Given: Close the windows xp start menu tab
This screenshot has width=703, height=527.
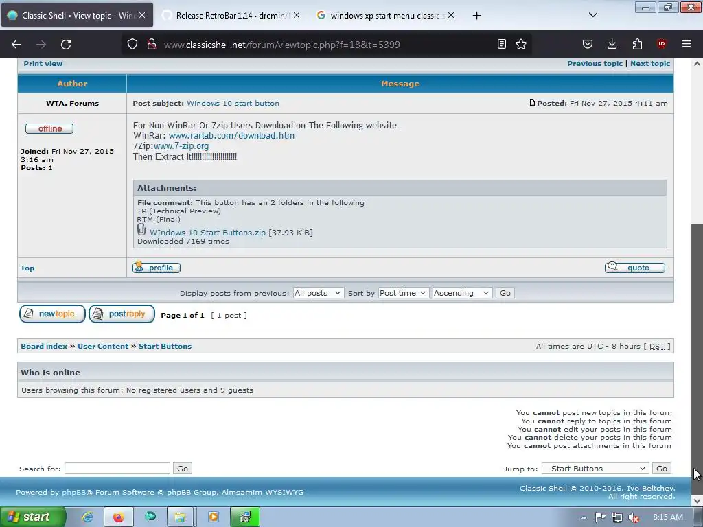Looking at the screenshot, I should pos(451,15).
